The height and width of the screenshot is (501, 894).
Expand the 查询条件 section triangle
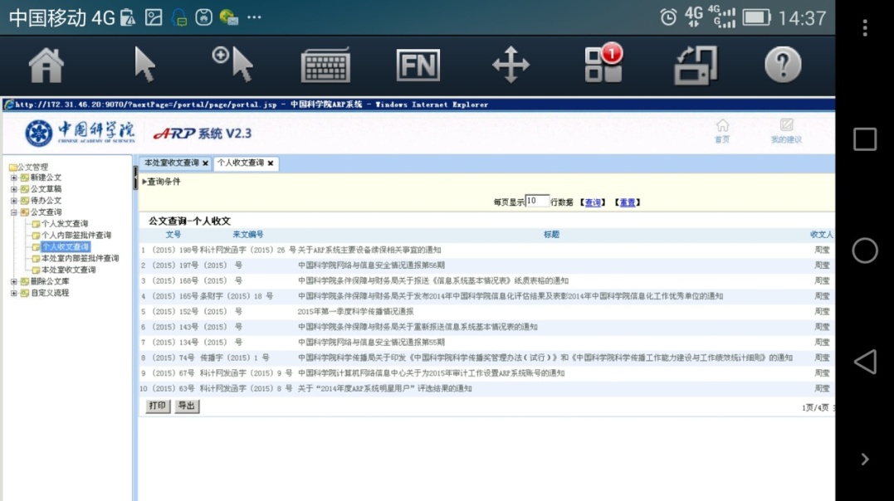point(144,182)
